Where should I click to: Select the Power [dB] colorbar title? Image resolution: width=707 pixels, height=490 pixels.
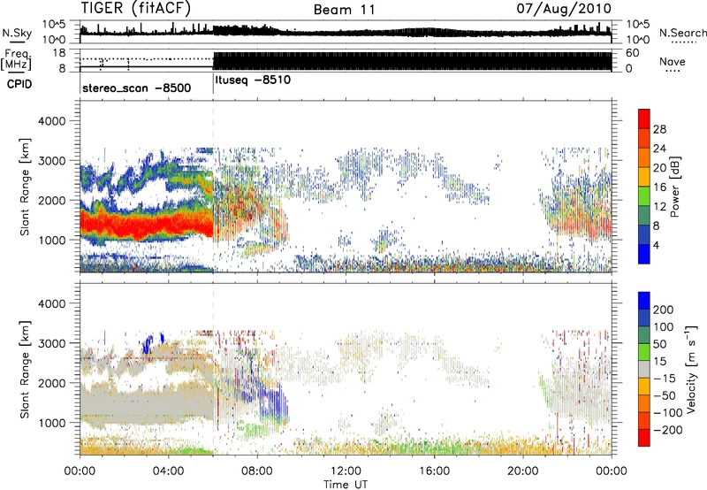[x=674, y=187]
